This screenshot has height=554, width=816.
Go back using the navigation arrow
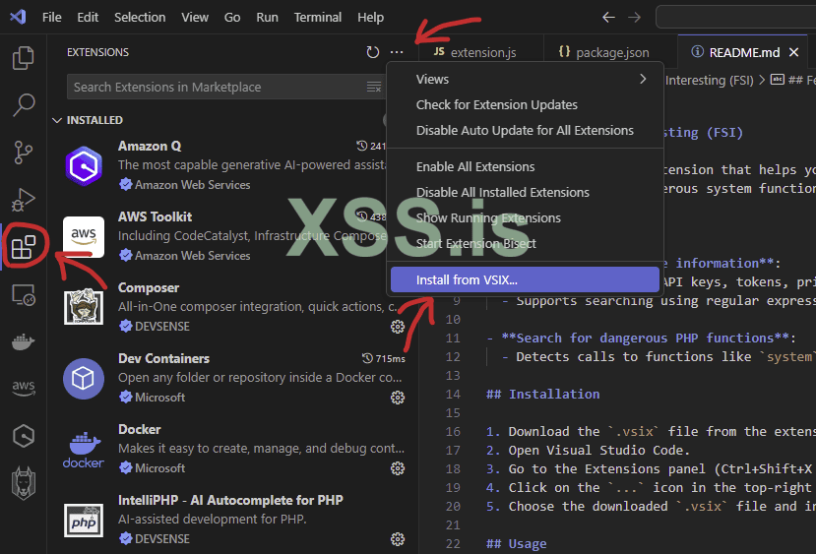(x=609, y=17)
